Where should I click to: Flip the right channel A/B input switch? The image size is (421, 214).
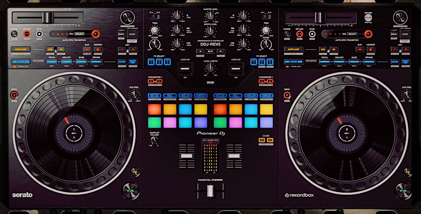coord(265,17)
